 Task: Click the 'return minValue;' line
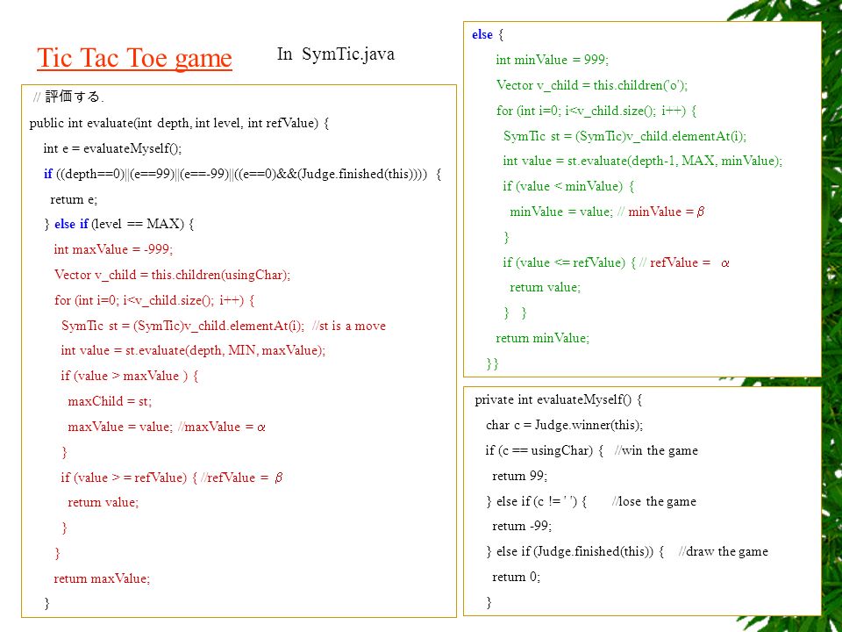coord(542,338)
